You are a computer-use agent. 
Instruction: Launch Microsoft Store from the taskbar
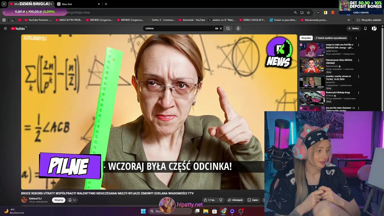pyautogui.click(x=214, y=211)
